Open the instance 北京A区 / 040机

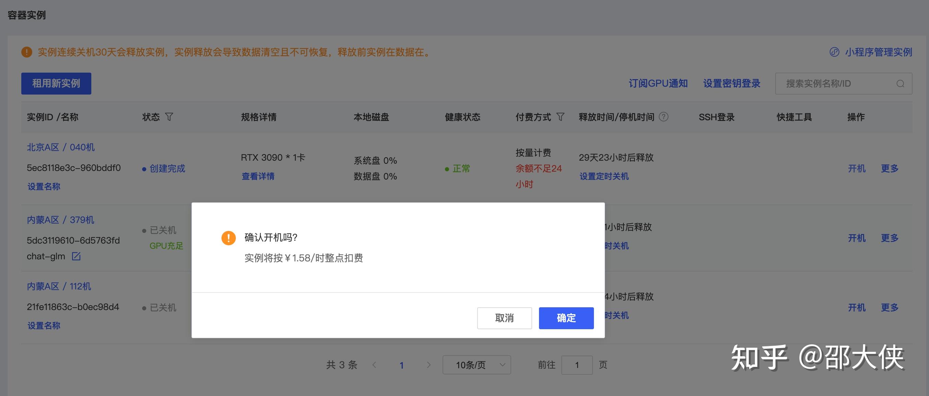pyautogui.click(x=60, y=147)
